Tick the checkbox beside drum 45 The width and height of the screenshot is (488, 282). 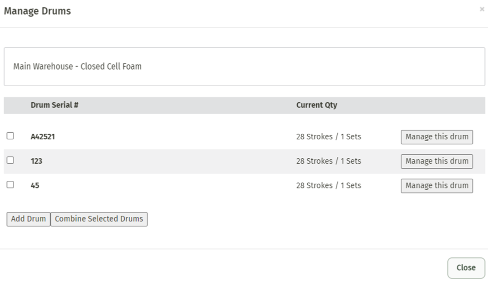click(10, 184)
